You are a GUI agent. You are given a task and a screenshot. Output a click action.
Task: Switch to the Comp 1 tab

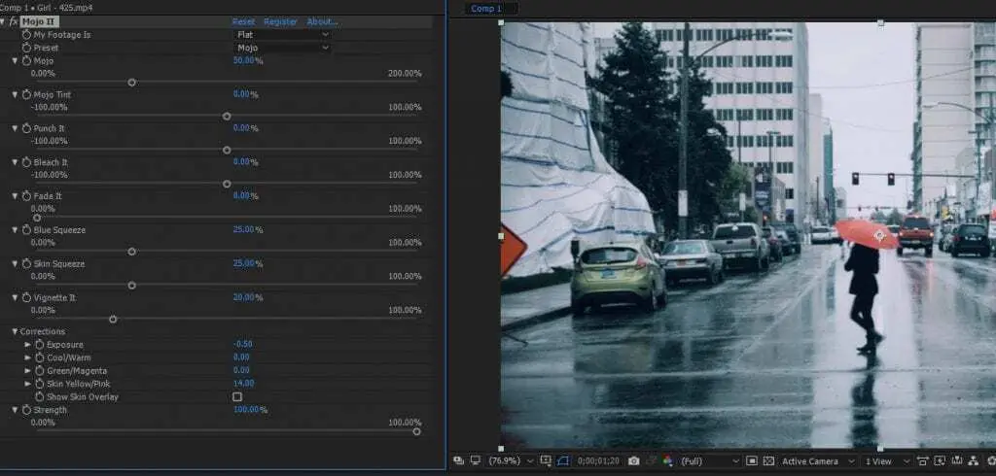click(486, 9)
